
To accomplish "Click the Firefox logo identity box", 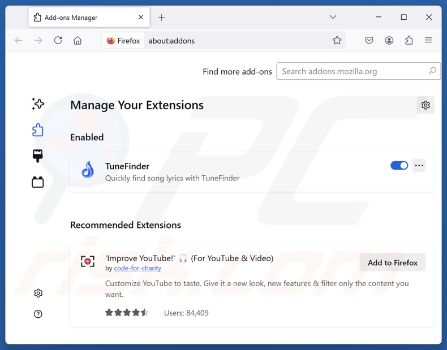I will click(123, 41).
